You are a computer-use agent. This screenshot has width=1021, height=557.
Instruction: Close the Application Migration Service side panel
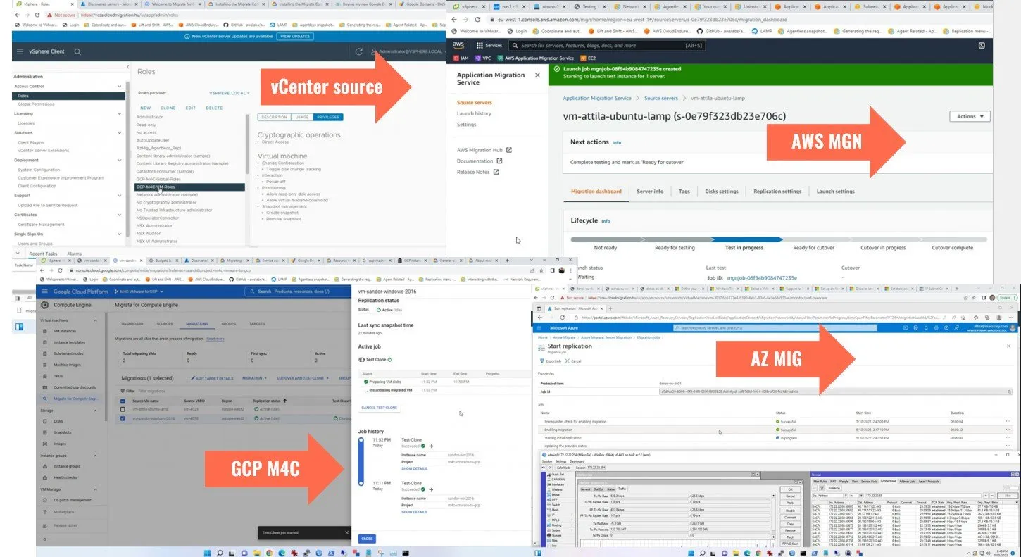tap(537, 75)
